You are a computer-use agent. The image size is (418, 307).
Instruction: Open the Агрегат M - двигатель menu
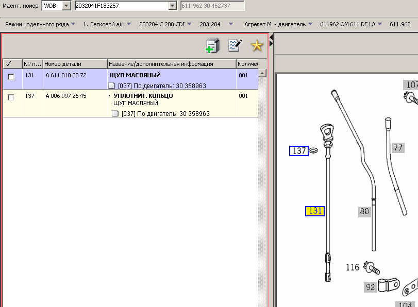278,24
